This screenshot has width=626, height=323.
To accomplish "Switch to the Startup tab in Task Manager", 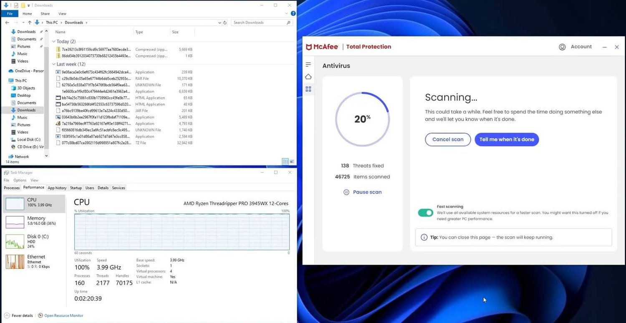I will click(x=76, y=188).
